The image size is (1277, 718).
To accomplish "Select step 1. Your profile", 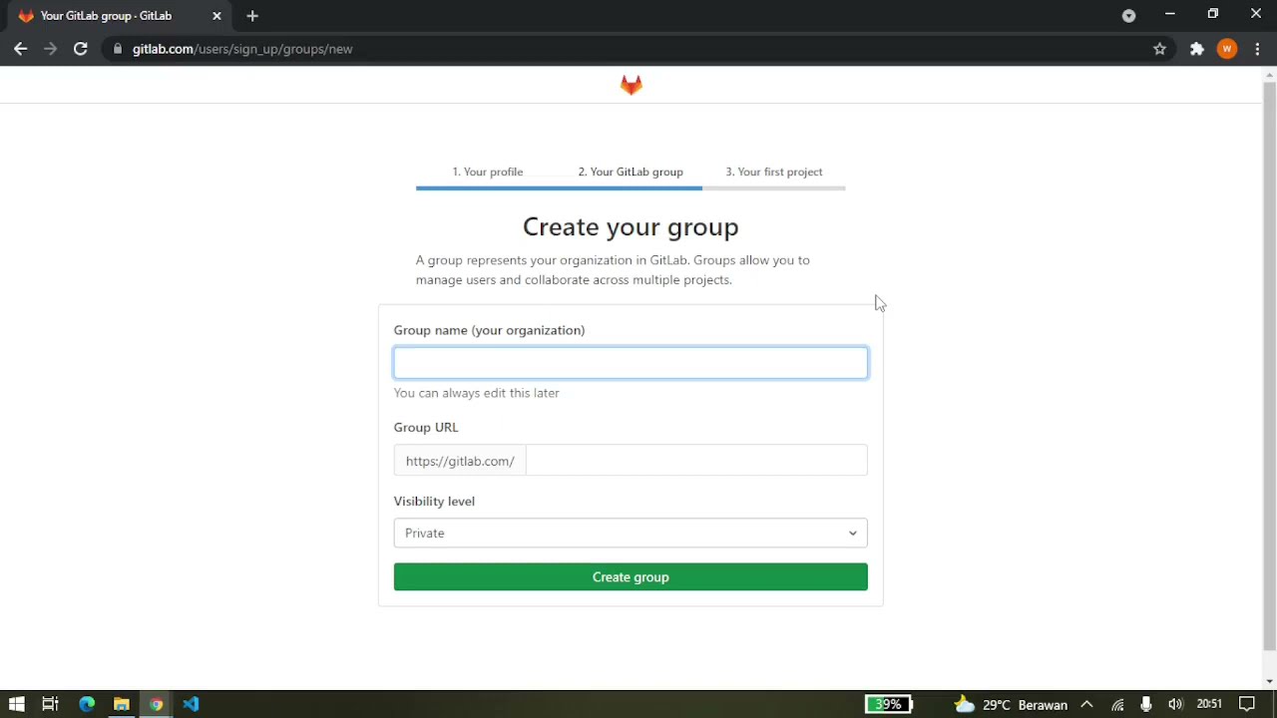I will pyautogui.click(x=488, y=172).
